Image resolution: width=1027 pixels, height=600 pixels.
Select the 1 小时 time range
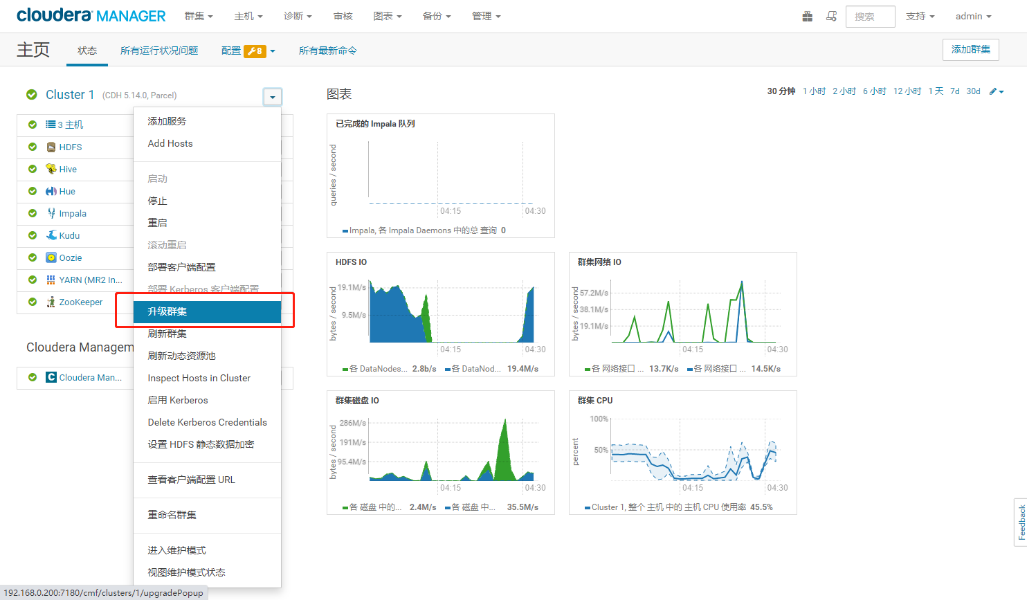click(814, 91)
